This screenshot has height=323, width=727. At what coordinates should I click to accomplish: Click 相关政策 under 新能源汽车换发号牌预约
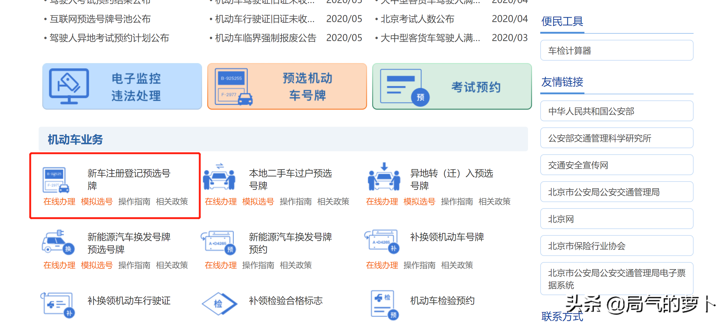[x=296, y=265]
